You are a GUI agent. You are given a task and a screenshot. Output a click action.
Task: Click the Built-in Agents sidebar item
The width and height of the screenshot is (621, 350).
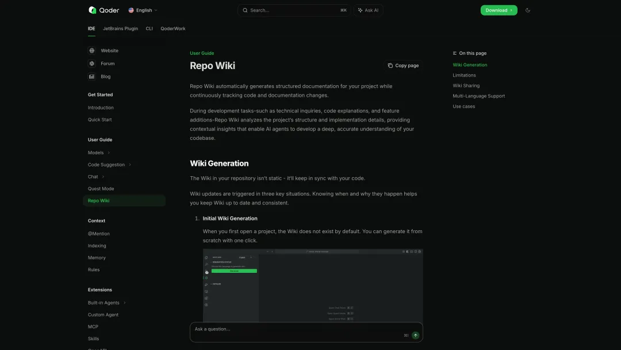pyautogui.click(x=103, y=303)
